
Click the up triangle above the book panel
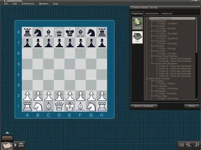[7, 132]
